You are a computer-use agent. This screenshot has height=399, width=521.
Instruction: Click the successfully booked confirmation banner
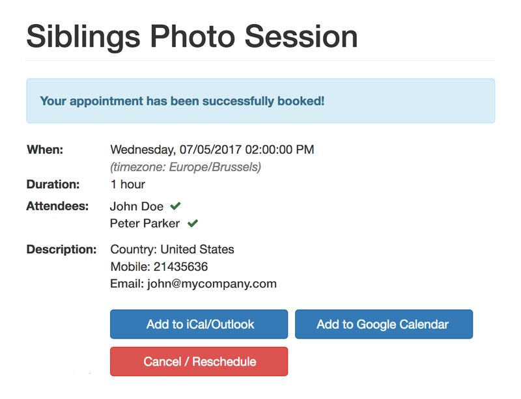tap(260, 101)
